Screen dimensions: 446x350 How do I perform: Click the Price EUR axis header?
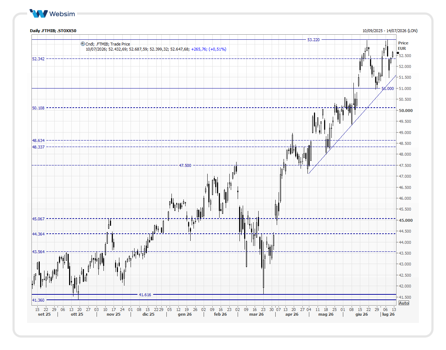(x=403, y=46)
